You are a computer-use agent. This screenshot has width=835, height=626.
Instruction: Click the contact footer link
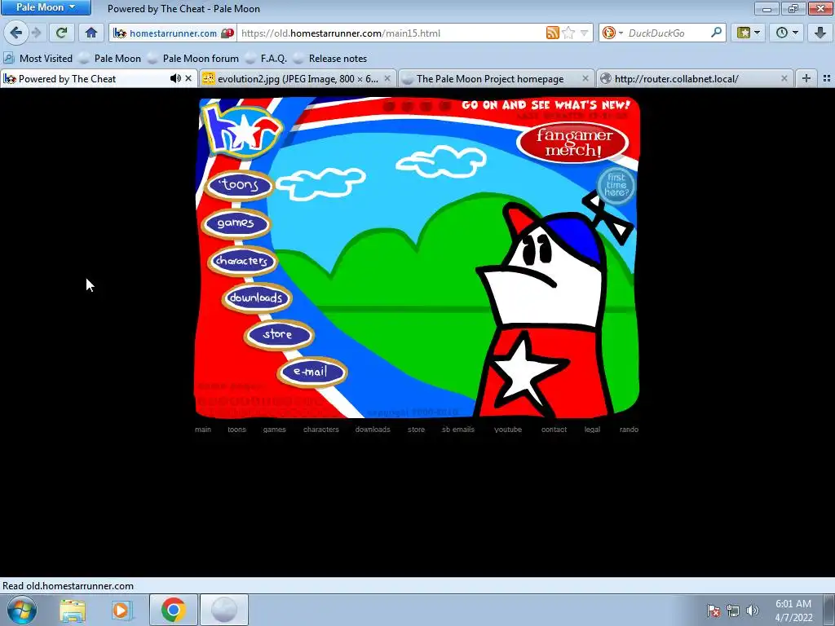coord(554,430)
